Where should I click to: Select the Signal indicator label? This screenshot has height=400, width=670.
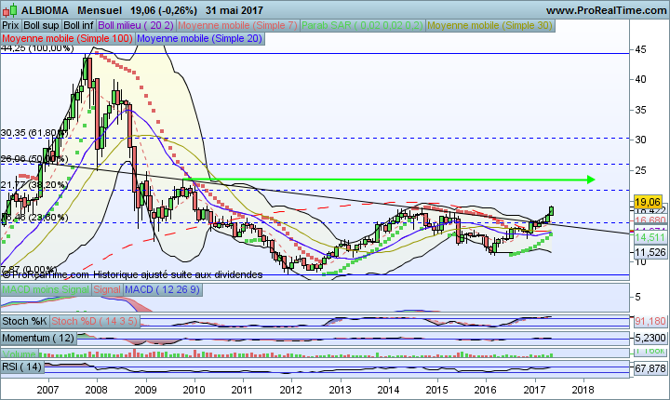point(107,289)
